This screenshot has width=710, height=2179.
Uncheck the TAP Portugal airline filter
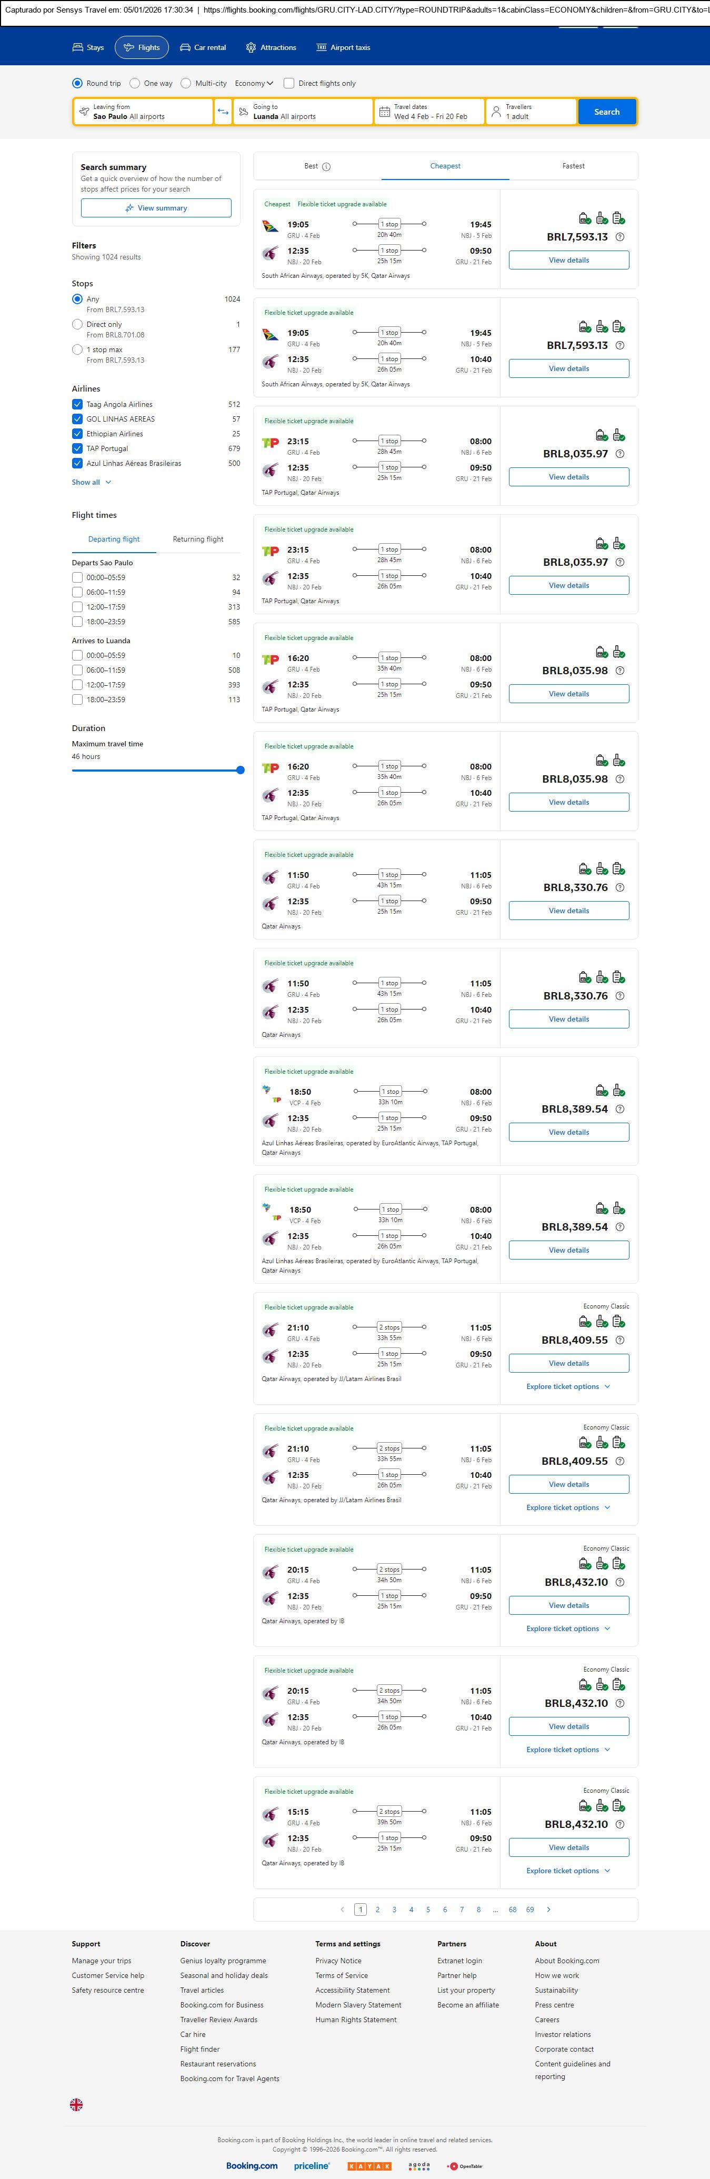(77, 448)
